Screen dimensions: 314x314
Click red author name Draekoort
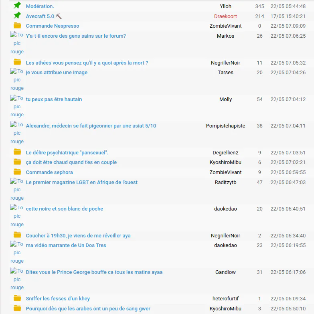[225, 16]
